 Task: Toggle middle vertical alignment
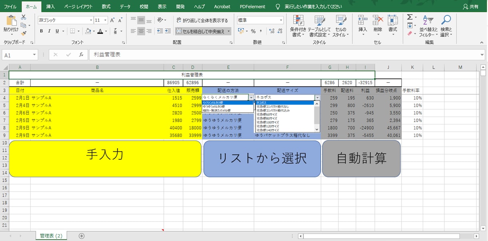click(x=141, y=20)
